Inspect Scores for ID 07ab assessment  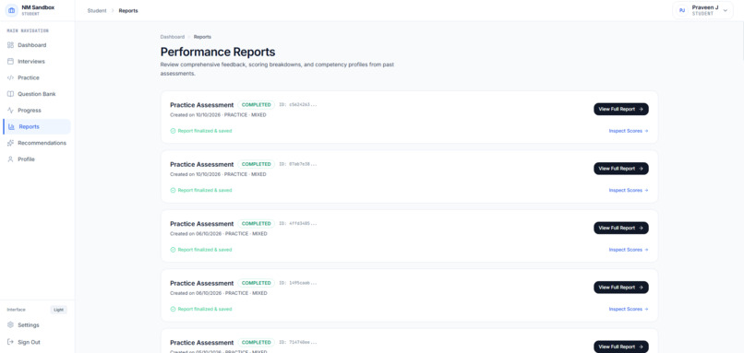tap(629, 190)
